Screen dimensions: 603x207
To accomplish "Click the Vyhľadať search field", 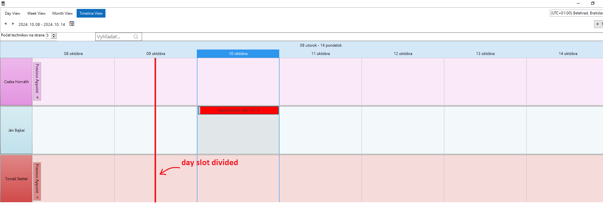I will (x=114, y=37).
